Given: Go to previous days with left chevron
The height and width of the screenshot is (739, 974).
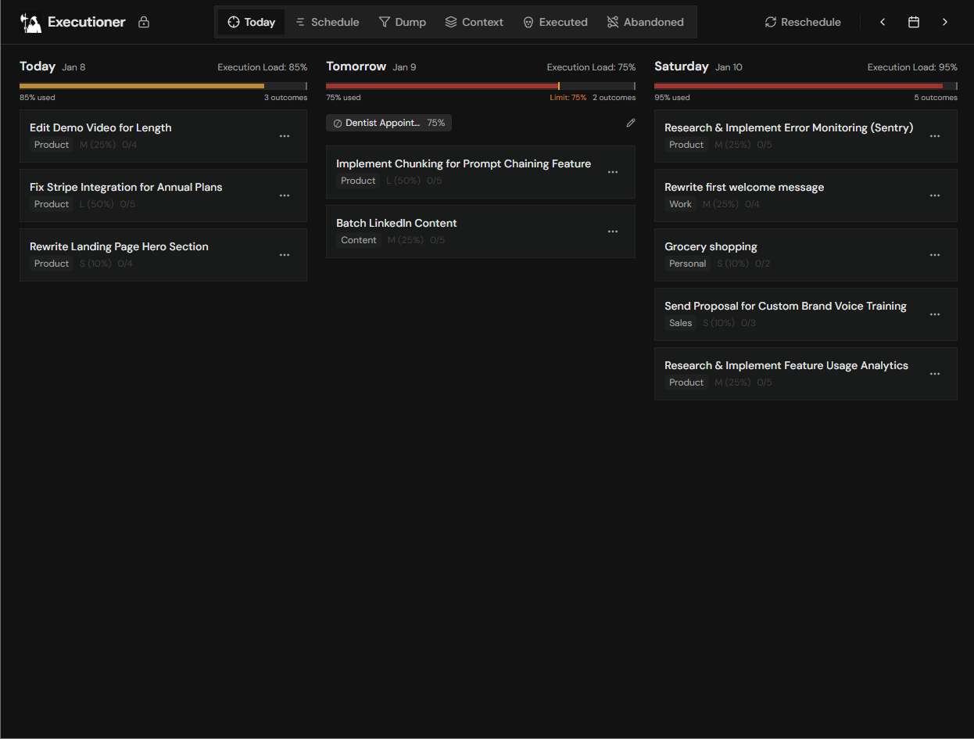Looking at the screenshot, I should pyautogui.click(x=883, y=22).
